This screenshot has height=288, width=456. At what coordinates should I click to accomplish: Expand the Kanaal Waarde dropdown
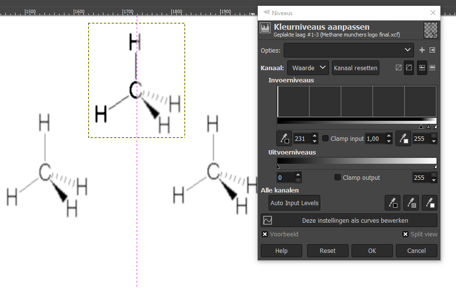point(308,68)
